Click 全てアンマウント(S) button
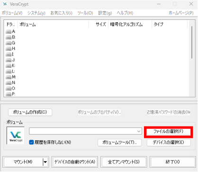The width and height of the screenshot is (198, 172). [124, 162]
